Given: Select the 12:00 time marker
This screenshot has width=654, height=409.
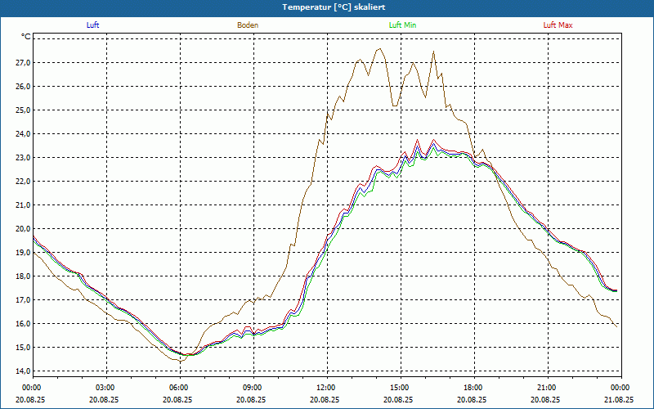Looking at the screenshot, I should click(x=325, y=388).
